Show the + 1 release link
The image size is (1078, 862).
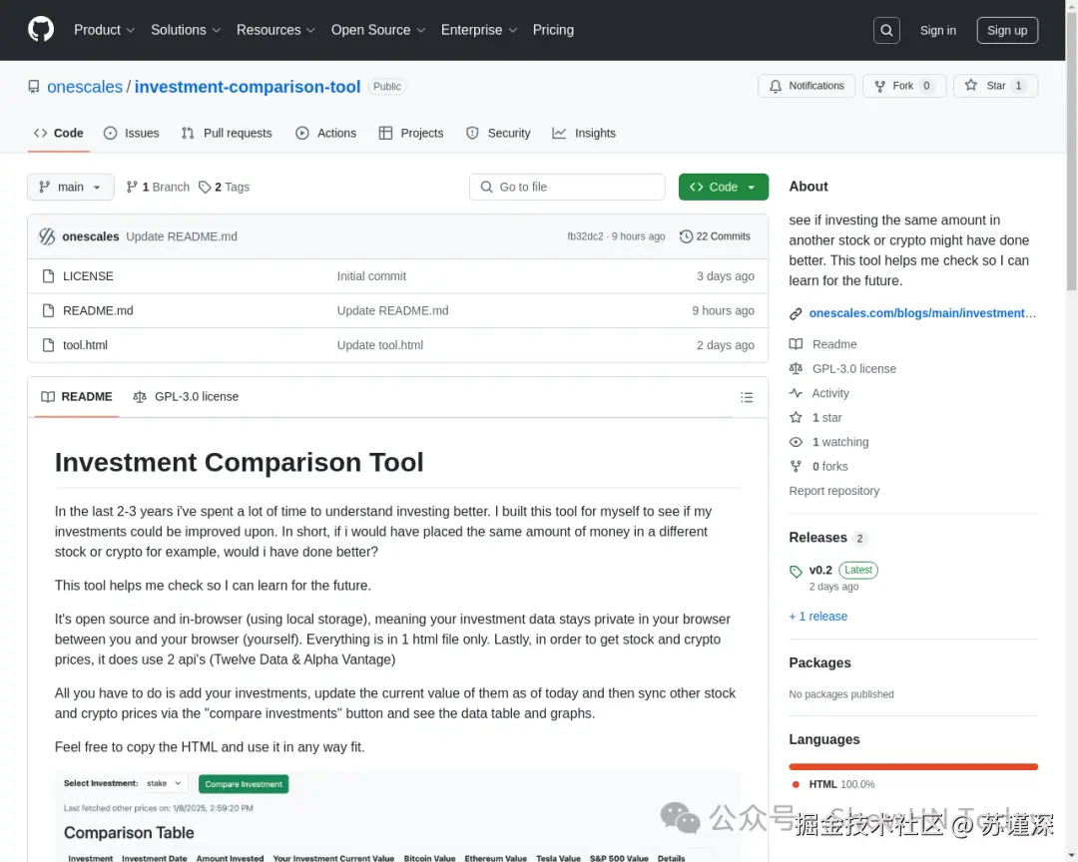818,617
